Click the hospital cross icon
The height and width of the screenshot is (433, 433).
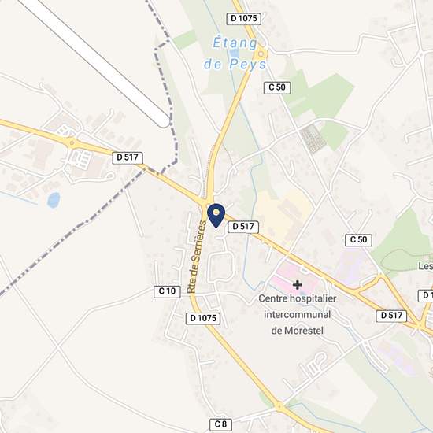click(x=297, y=285)
